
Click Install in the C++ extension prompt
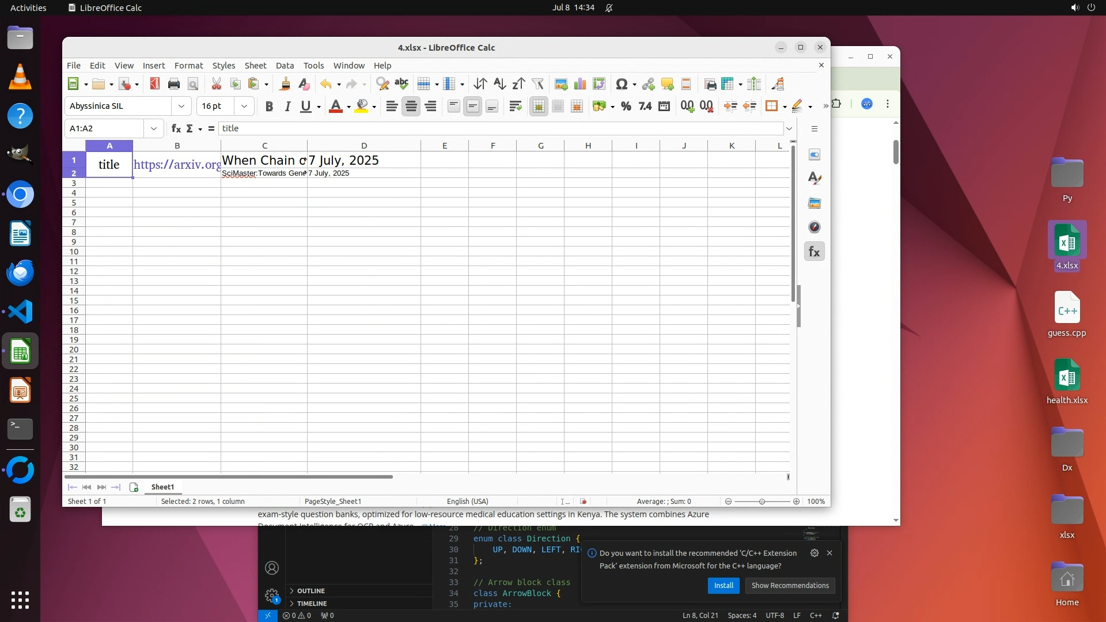click(724, 585)
